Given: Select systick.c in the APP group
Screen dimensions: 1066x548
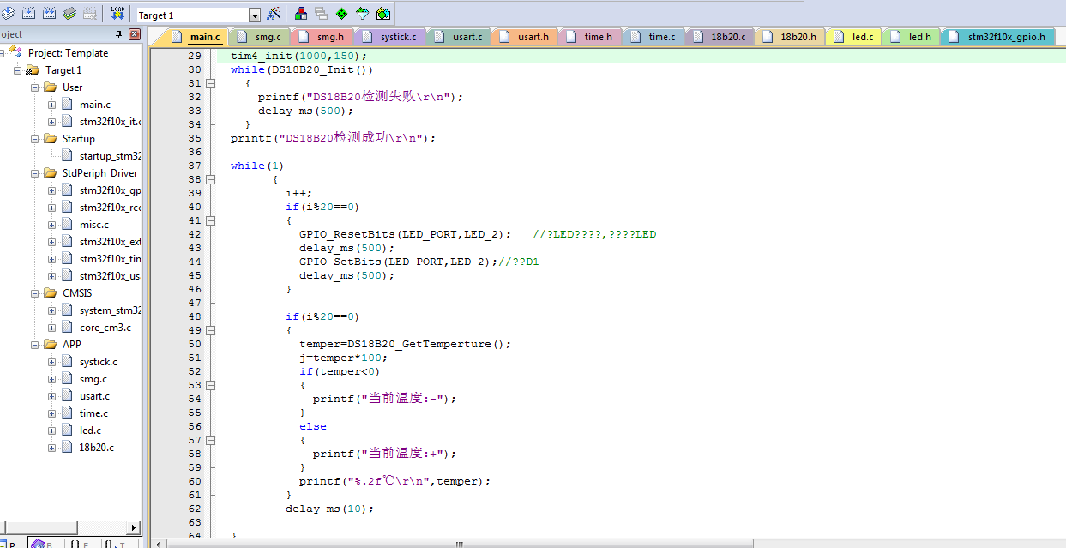Looking at the screenshot, I should pyautogui.click(x=99, y=362).
